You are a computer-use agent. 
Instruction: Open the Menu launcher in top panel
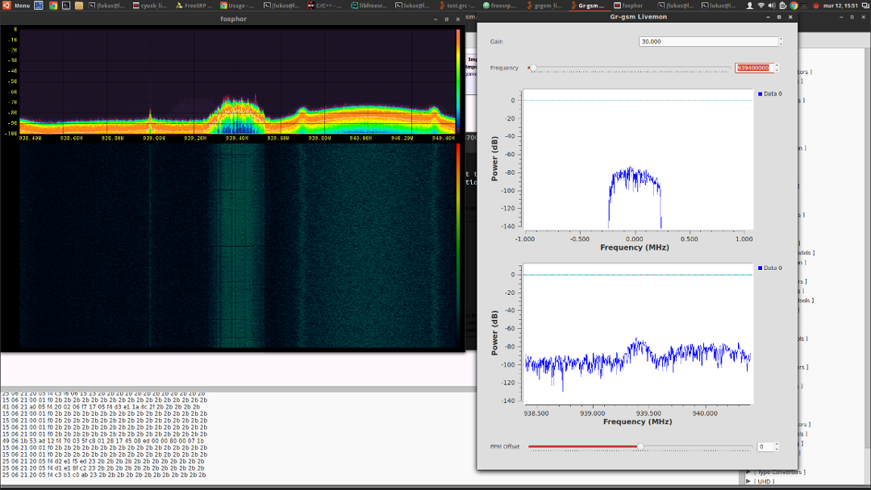17,6
